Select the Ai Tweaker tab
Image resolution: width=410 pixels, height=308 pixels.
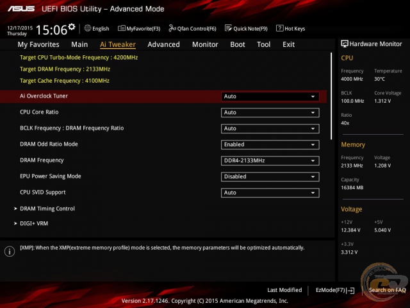pos(118,44)
